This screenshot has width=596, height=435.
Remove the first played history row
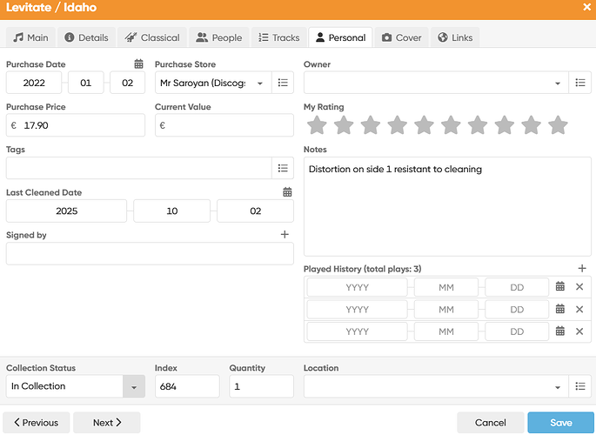(x=580, y=286)
